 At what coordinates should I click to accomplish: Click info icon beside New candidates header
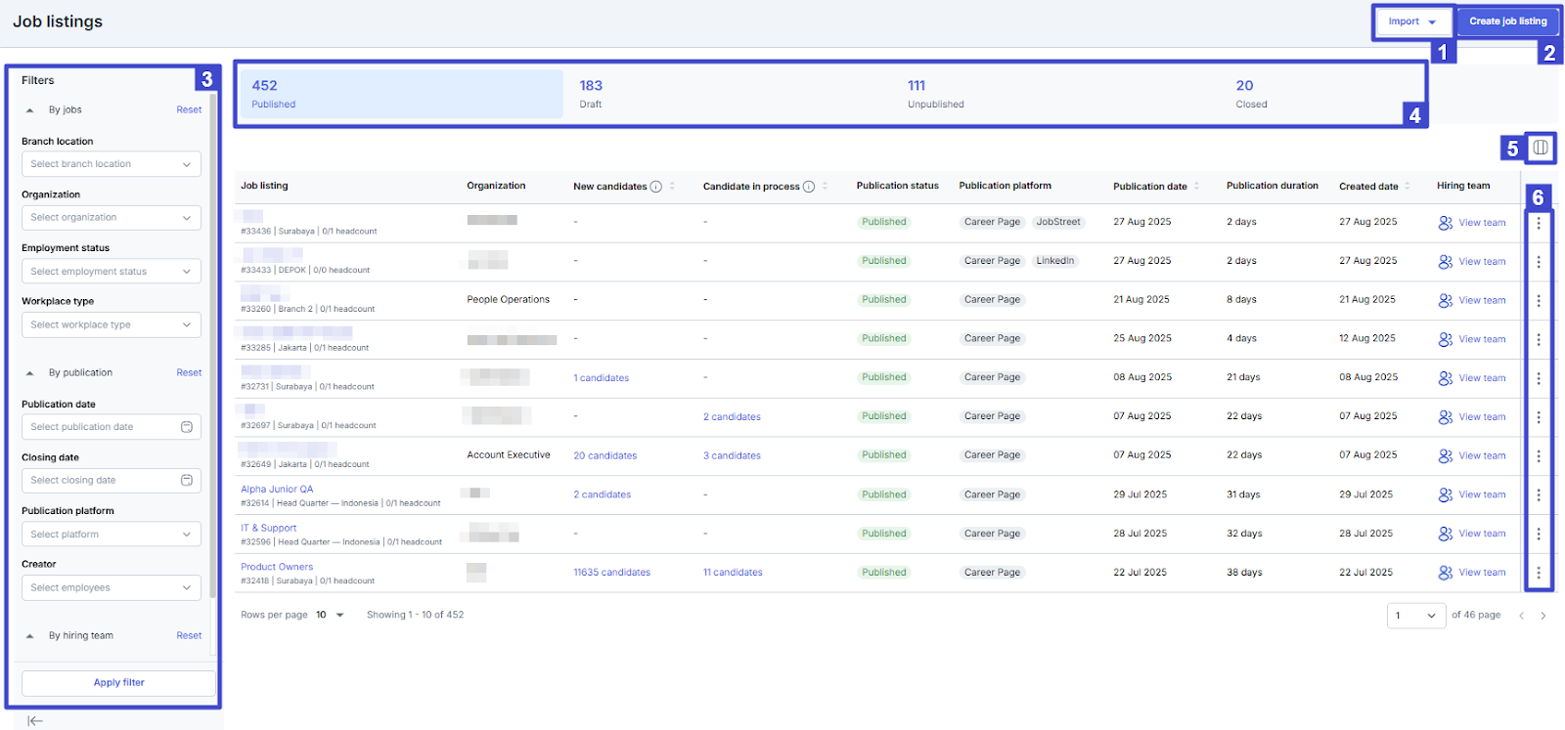[x=656, y=187]
